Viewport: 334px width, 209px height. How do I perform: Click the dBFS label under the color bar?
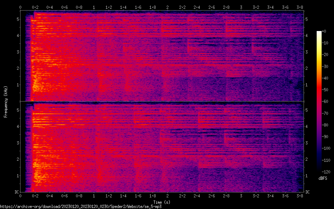tap(323, 179)
